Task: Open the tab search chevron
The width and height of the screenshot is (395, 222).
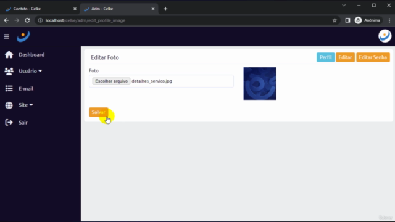Action: 344,6
